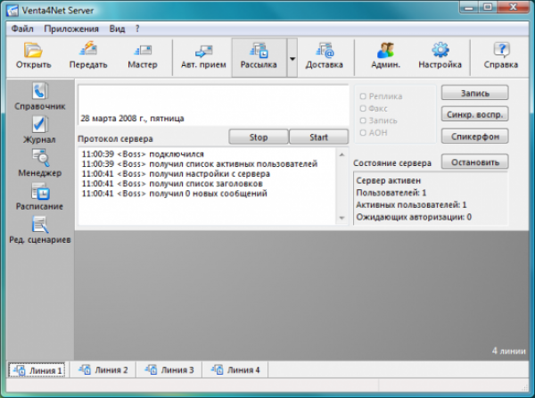
Task: Click the 'Протокол сервера' label
Action: tap(115, 139)
